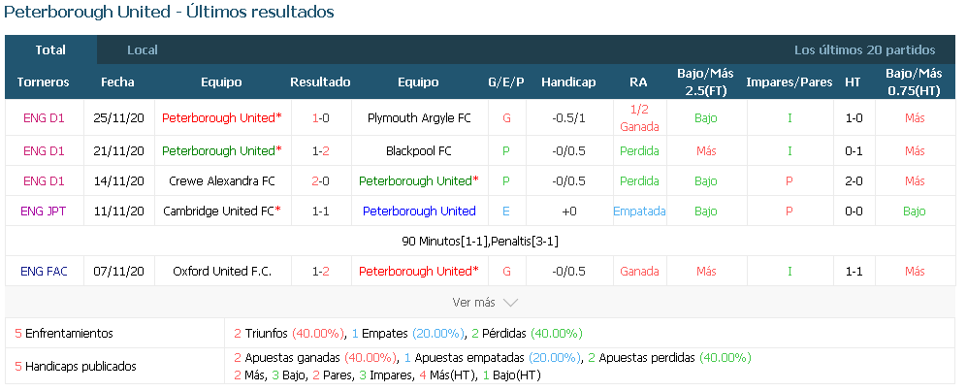Screen dimensions: 967x391
Task: Click ENG JPT tournament label
Action: click(44, 211)
